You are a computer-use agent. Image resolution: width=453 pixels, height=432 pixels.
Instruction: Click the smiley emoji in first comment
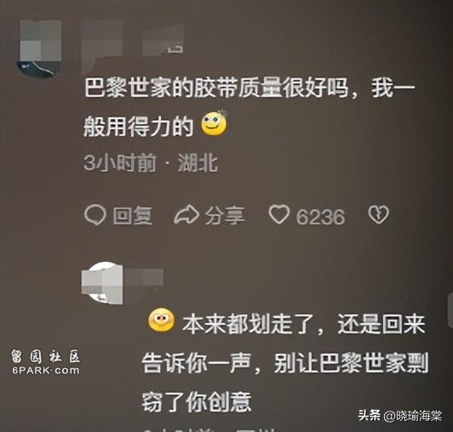214,123
